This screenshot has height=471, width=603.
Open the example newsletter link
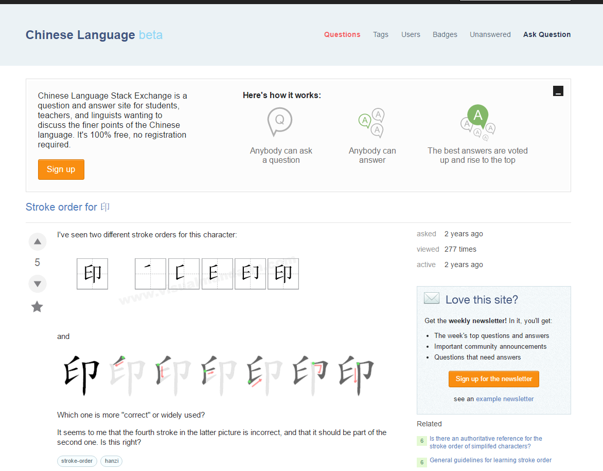tap(505, 399)
